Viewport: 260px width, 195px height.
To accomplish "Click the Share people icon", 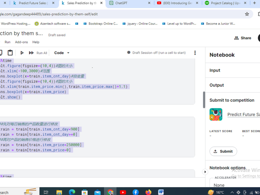I will pyautogui.click(x=236, y=38).
